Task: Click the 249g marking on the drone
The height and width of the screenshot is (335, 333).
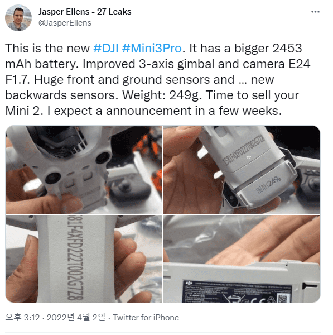Action: tap(274, 181)
